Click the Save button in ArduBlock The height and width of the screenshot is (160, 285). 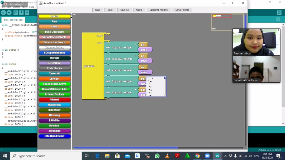click(x=110, y=10)
